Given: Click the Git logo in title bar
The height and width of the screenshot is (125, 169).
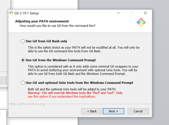Looking at the screenshot, I should [11, 13].
